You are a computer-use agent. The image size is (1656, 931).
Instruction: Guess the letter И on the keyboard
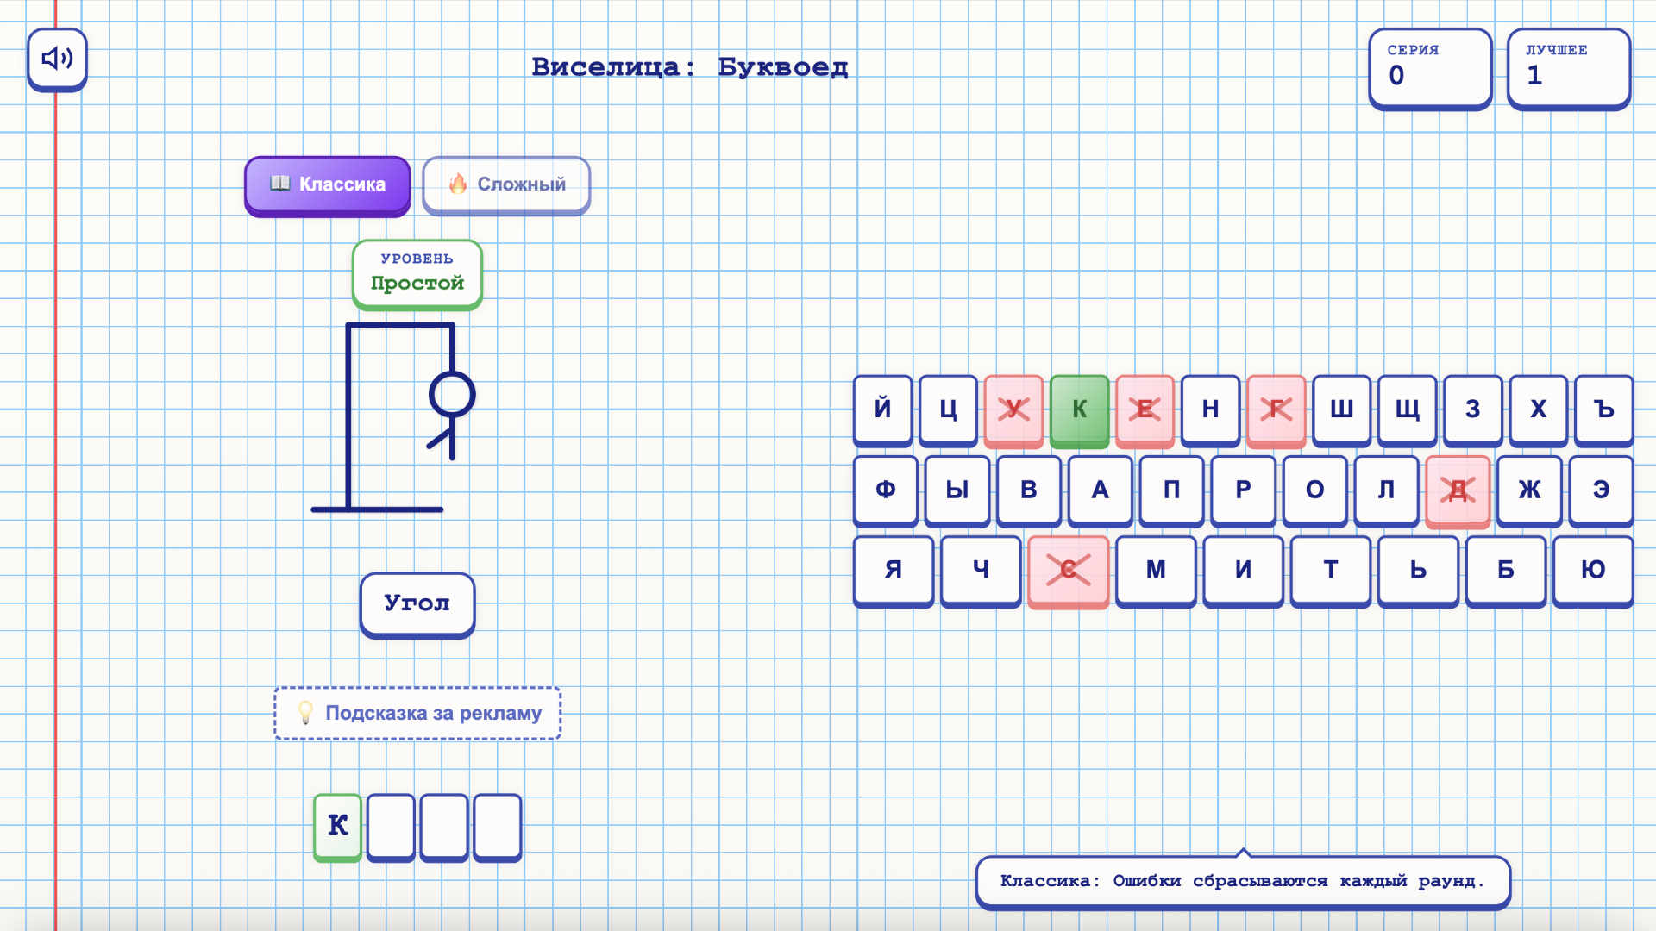point(1244,571)
